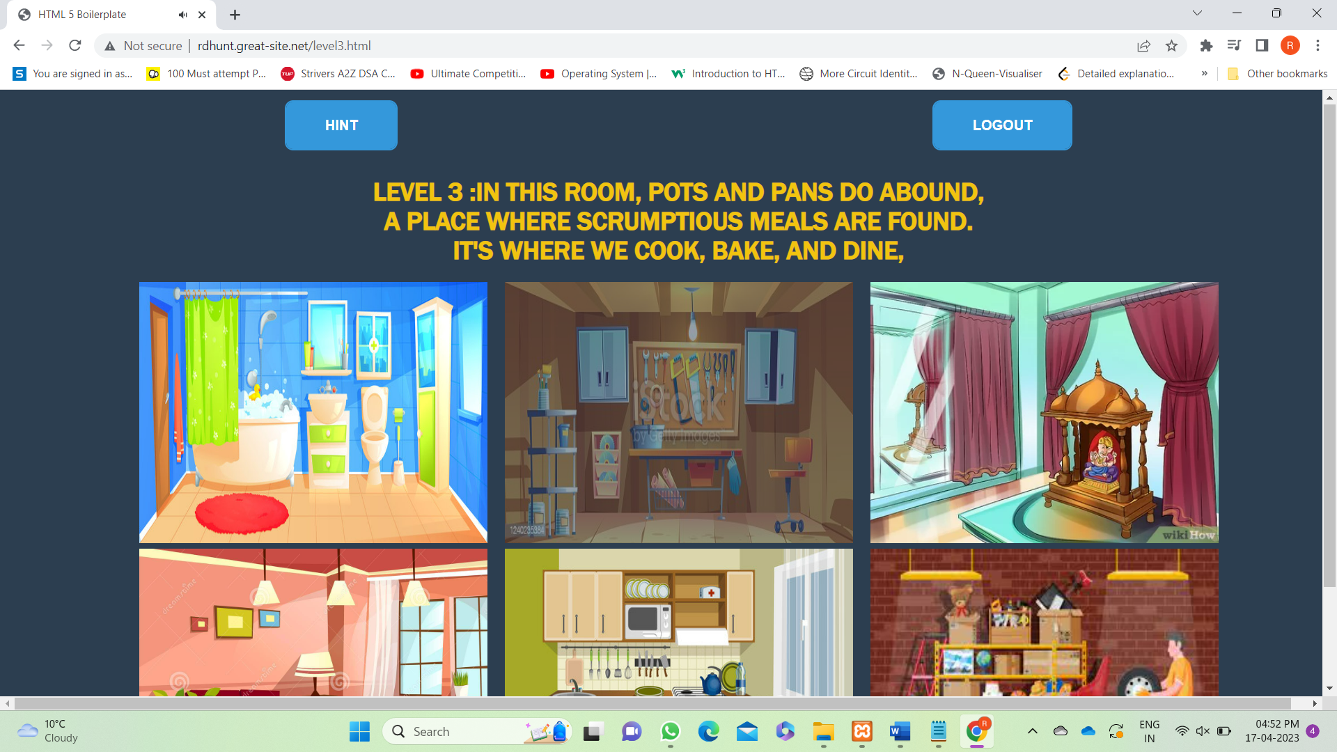Open the media control icon
Image resolution: width=1337 pixels, height=752 pixels.
pyautogui.click(x=1234, y=45)
